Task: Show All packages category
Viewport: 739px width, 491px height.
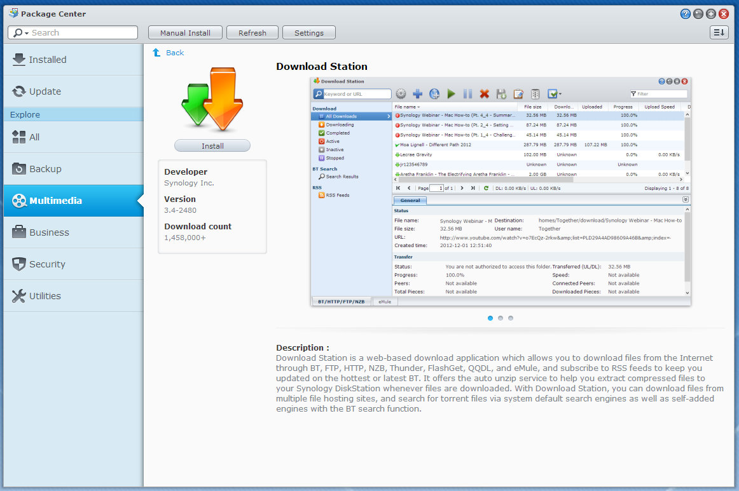Action: (73, 137)
